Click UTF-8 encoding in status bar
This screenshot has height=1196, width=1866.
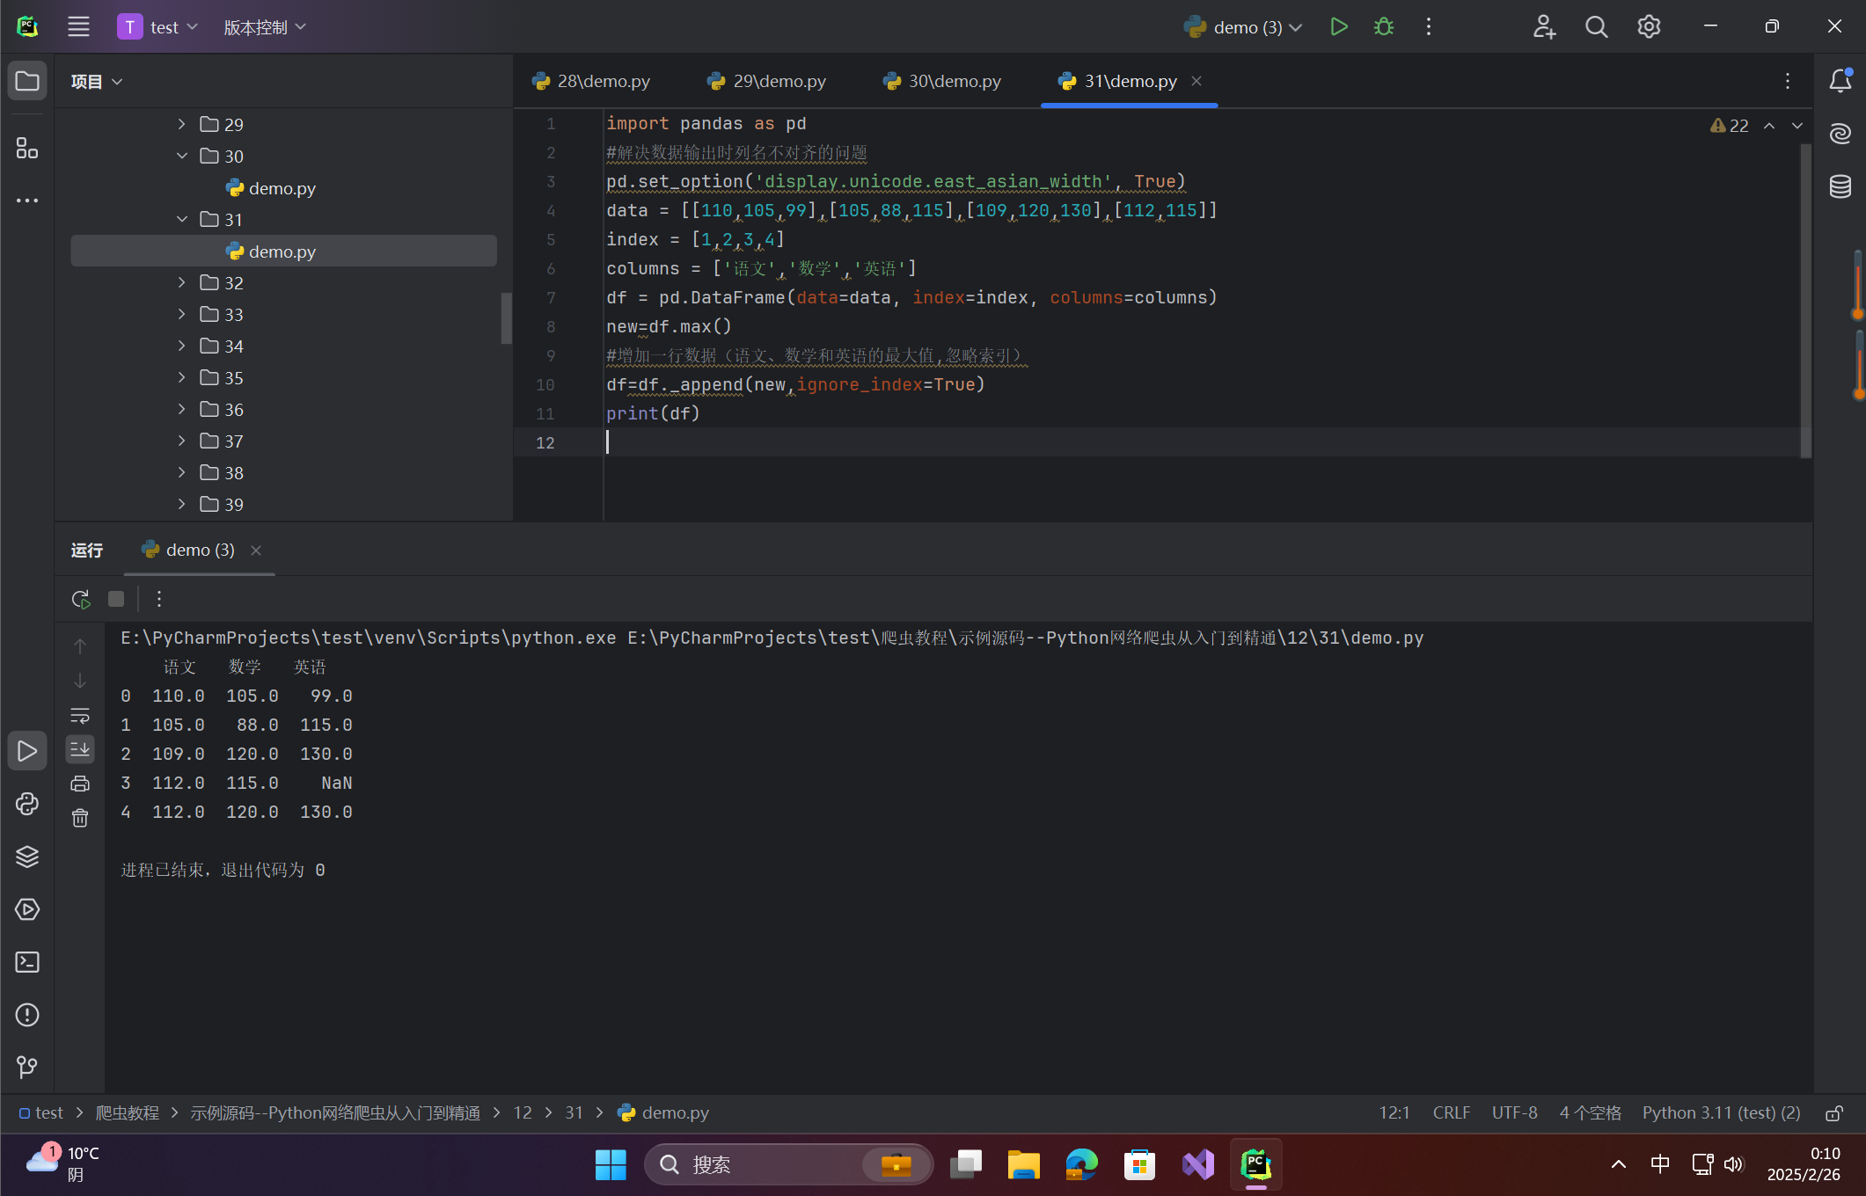1514,1113
